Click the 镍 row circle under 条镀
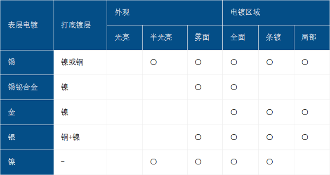This screenshot has width=330, height=175. 269,162
